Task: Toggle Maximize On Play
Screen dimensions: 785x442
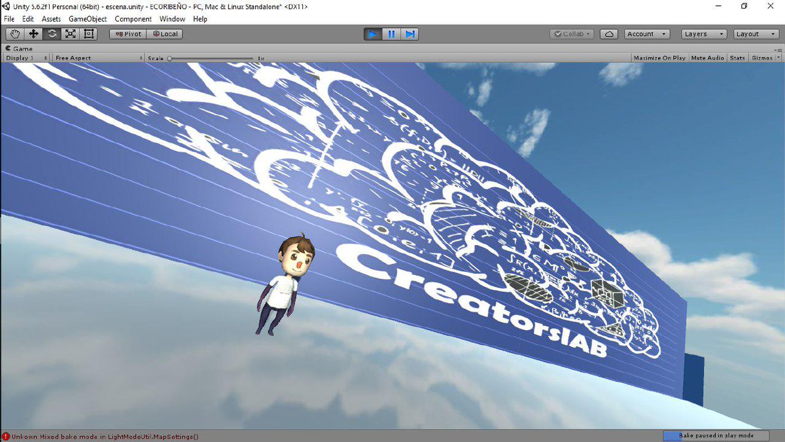Action: (659, 58)
